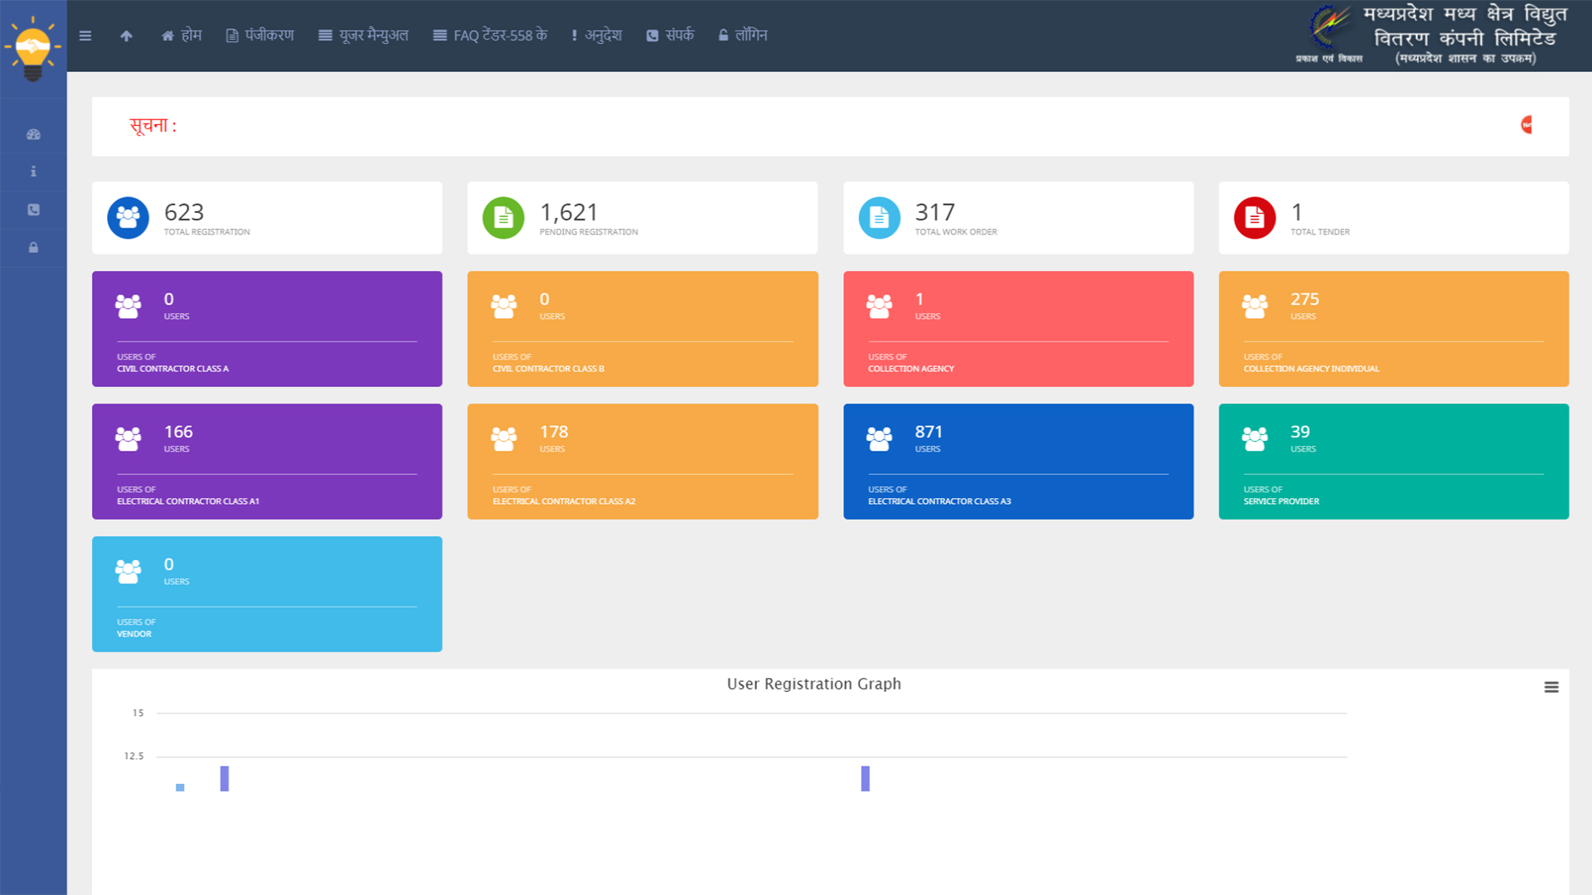Click the up arrow icon in navbar
The image size is (1592, 895).
tap(126, 36)
